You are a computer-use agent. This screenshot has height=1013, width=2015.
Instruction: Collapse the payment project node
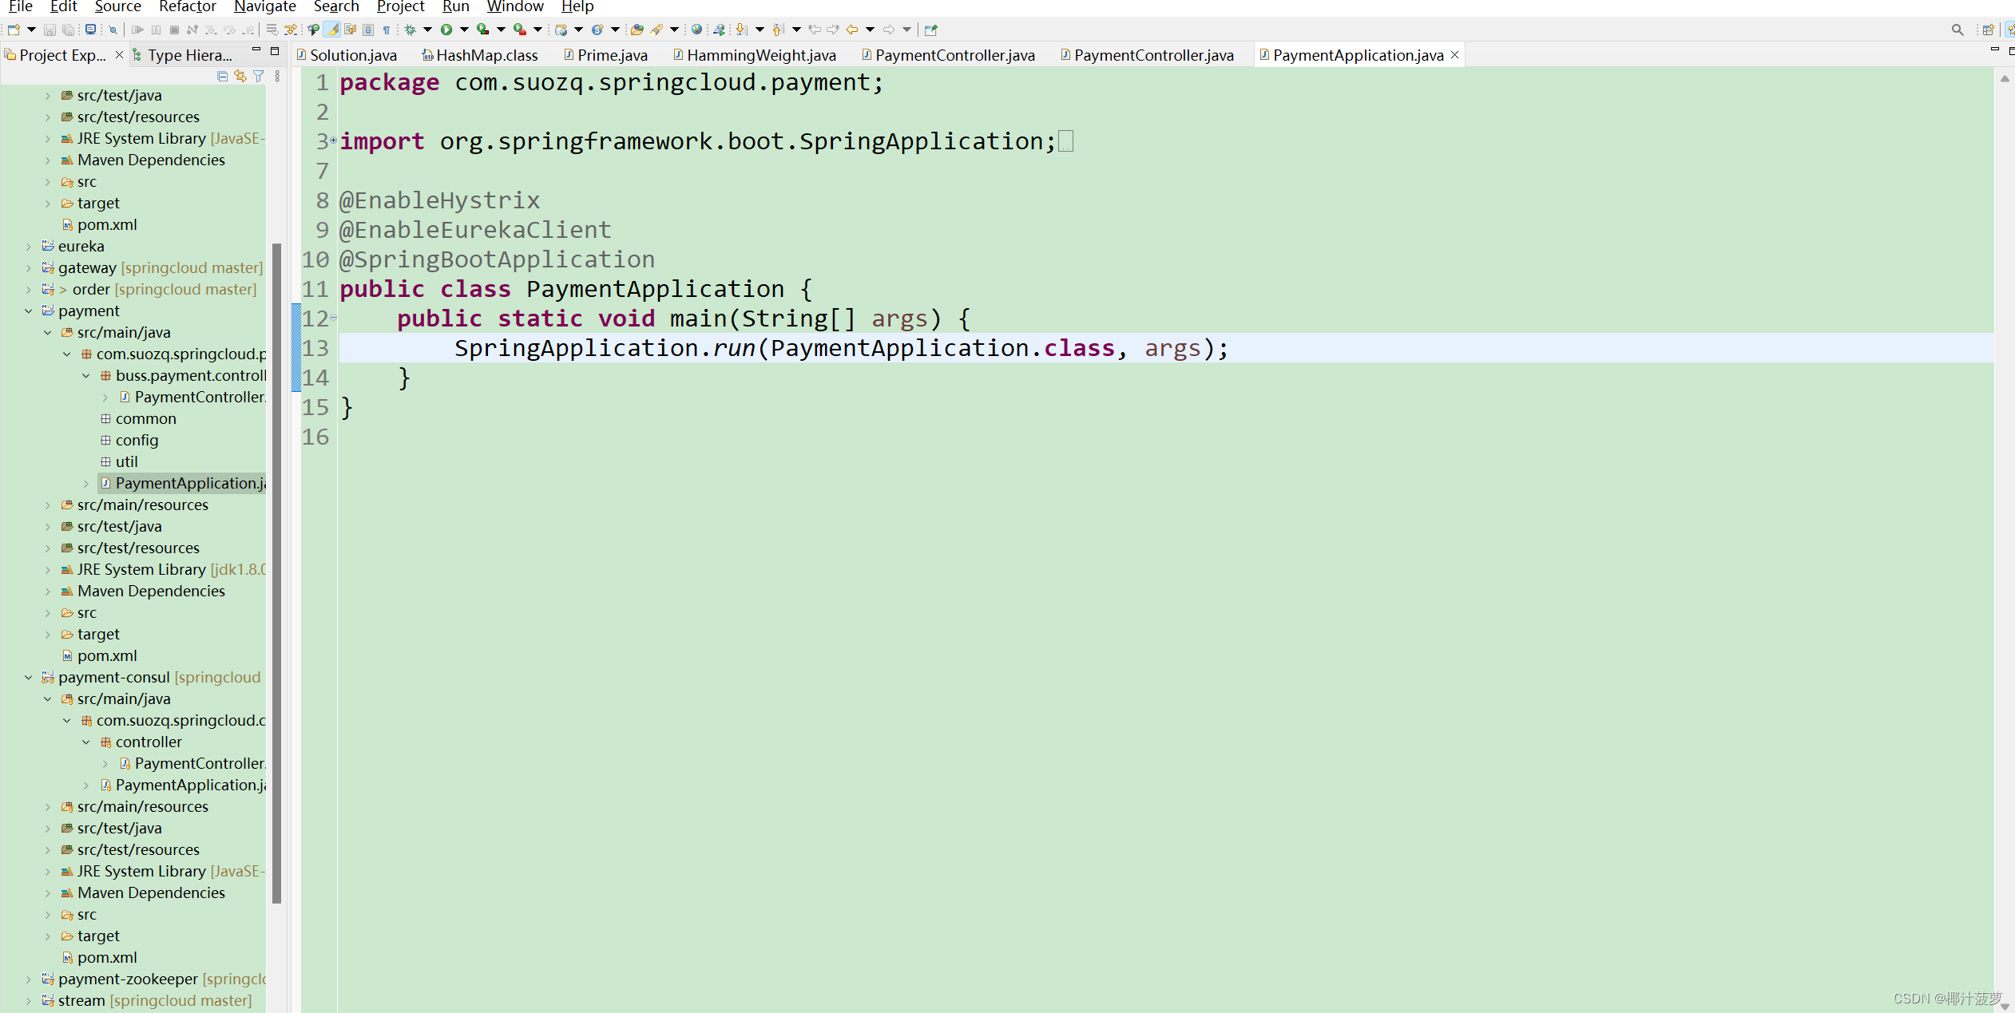(29, 311)
